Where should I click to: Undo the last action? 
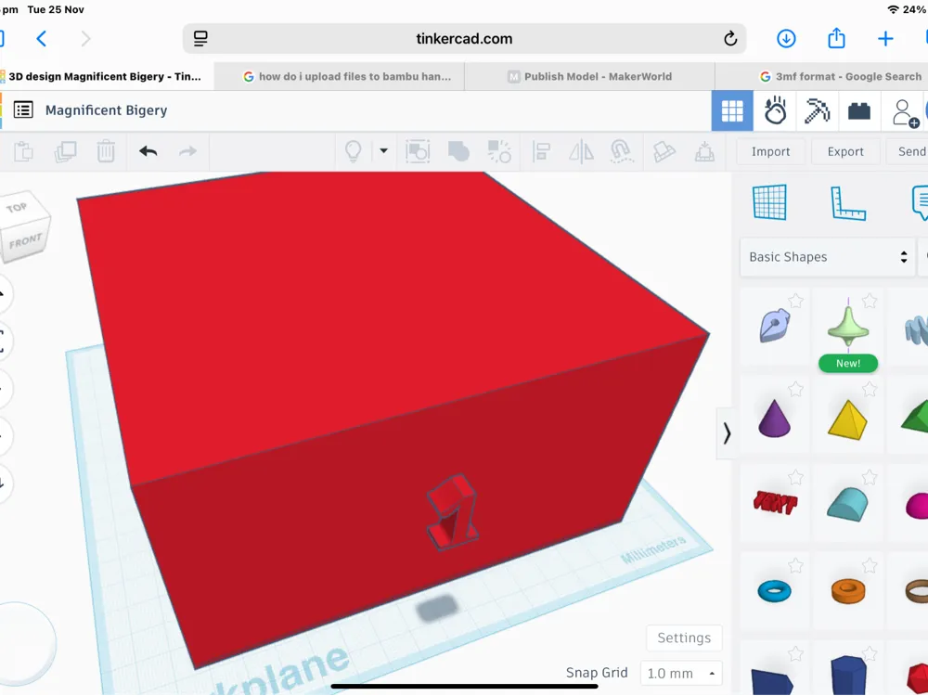tap(148, 151)
